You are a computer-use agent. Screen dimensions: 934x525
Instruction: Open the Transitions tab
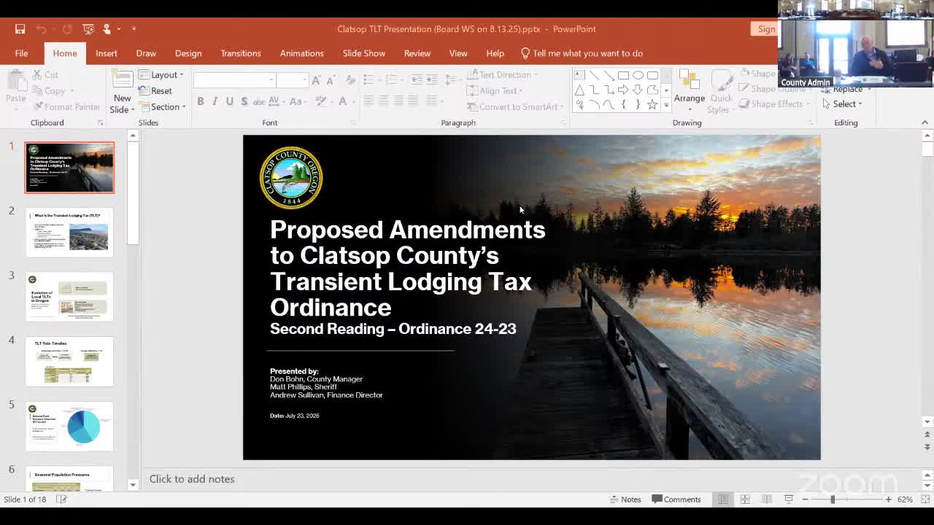pos(240,53)
